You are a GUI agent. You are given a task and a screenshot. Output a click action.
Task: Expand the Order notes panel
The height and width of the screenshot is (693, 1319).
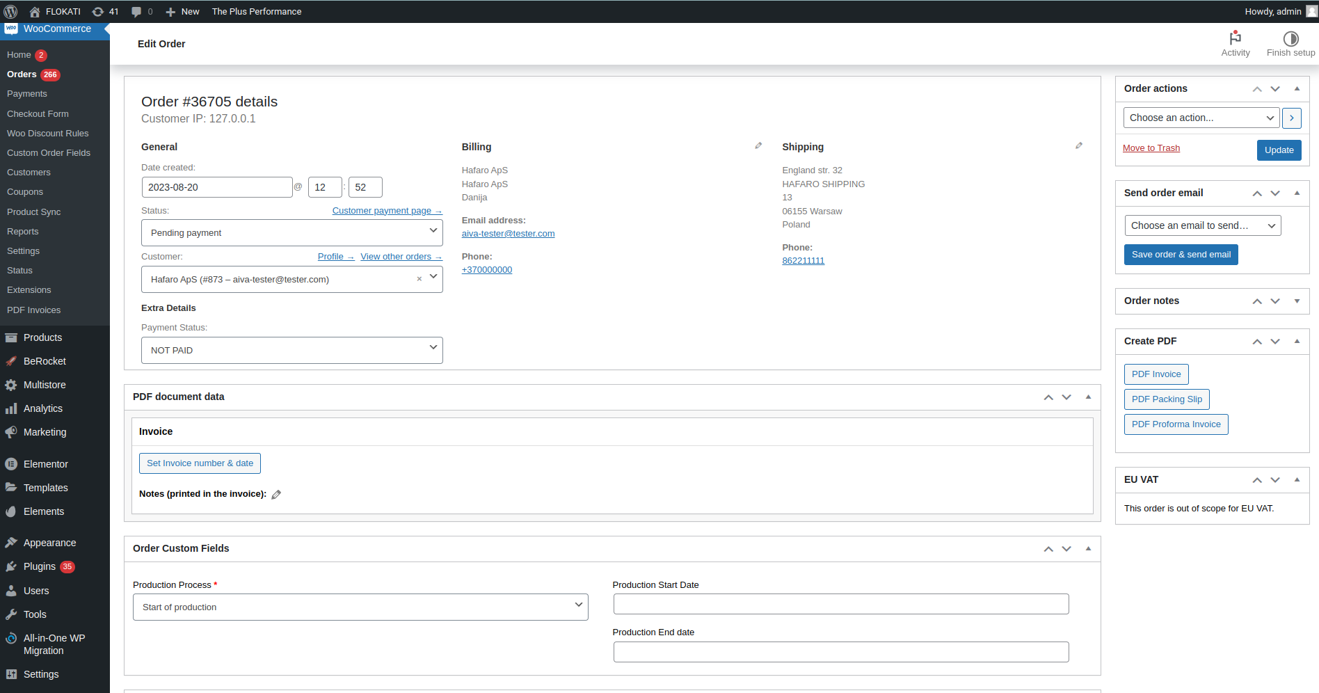pyautogui.click(x=1297, y=301)
